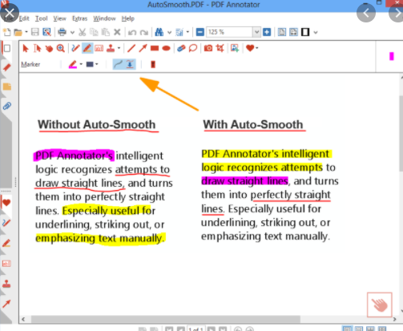403x331 pixels.
Task: Zoom in with the plus button
Action: (267, 32)
